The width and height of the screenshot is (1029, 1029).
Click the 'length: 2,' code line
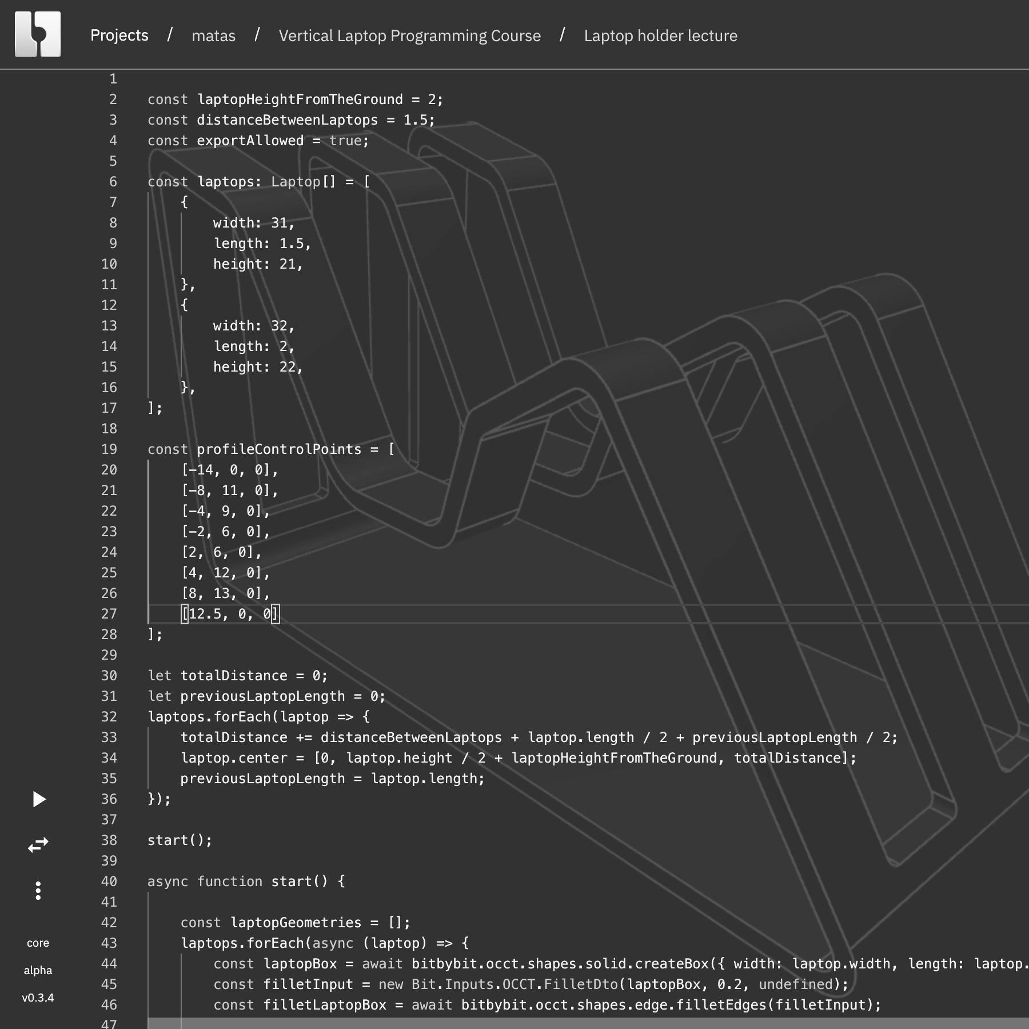[x=254, y=346]
